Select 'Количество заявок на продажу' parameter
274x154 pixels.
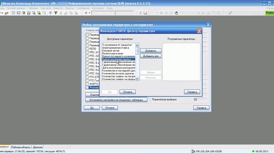(x=119, y=79)
